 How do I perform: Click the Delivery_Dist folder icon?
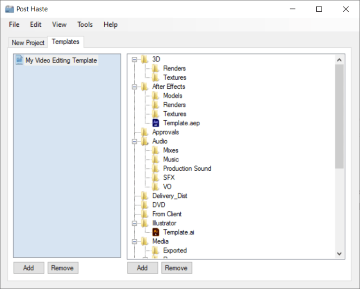pyautogui.click(x=146, y=196)
